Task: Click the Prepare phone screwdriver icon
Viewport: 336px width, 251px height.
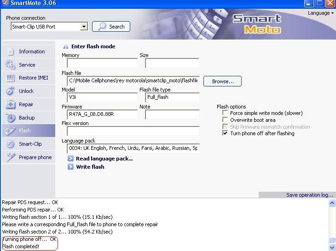Action: click(11, 157)
